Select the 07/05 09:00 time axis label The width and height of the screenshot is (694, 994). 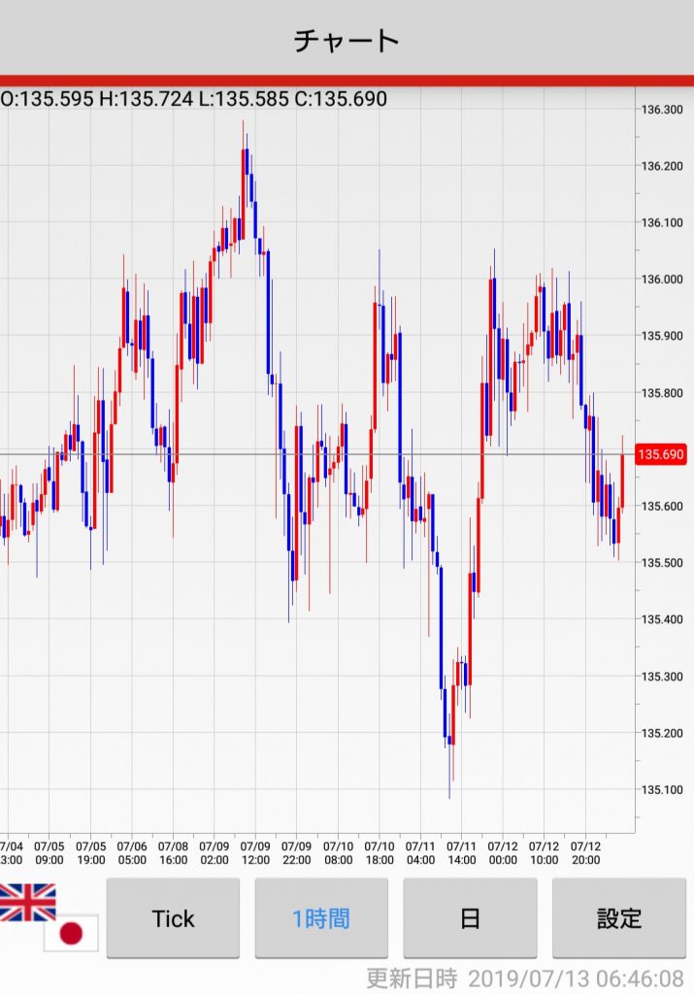[x=50, y=852]
